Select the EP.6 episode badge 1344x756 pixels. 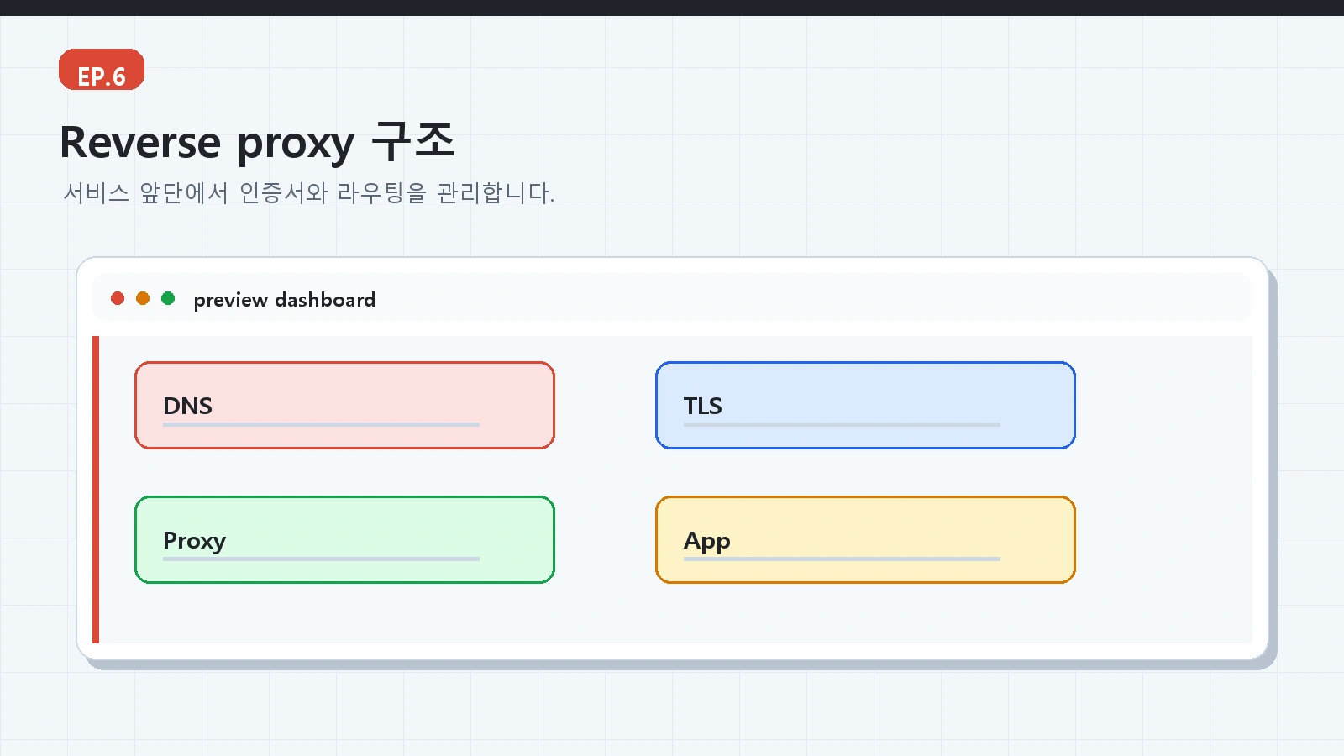102,70
